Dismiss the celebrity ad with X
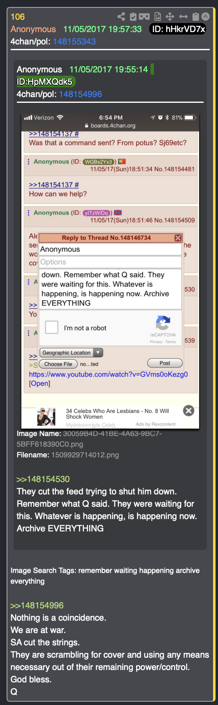Image resolution: width=218 pixels, height=705 pixels. 188,410
